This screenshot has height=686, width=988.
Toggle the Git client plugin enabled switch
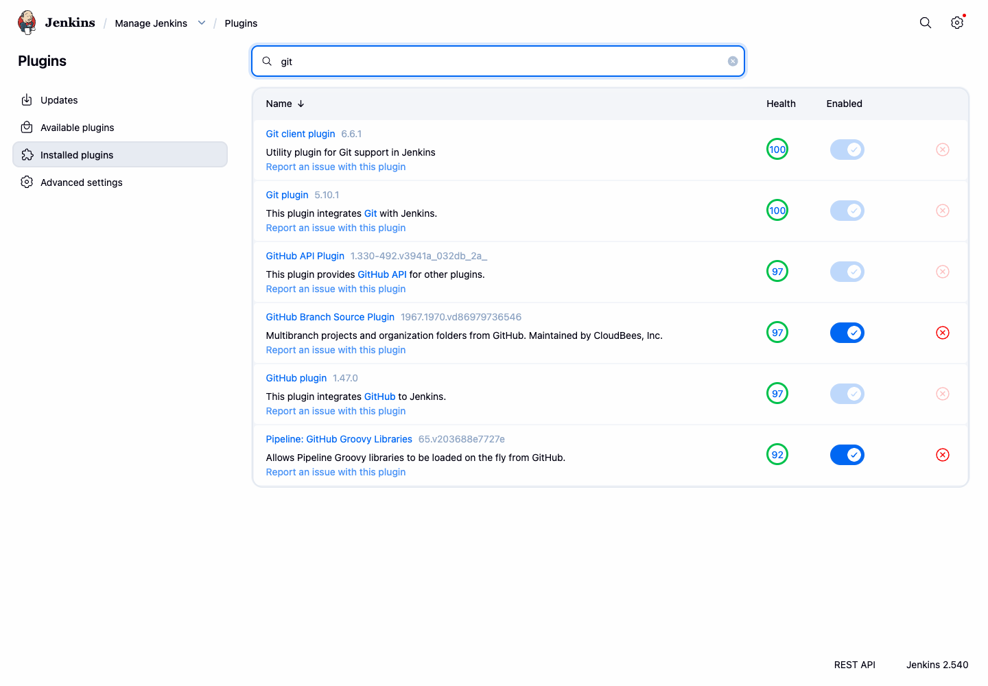pos(847,150)
